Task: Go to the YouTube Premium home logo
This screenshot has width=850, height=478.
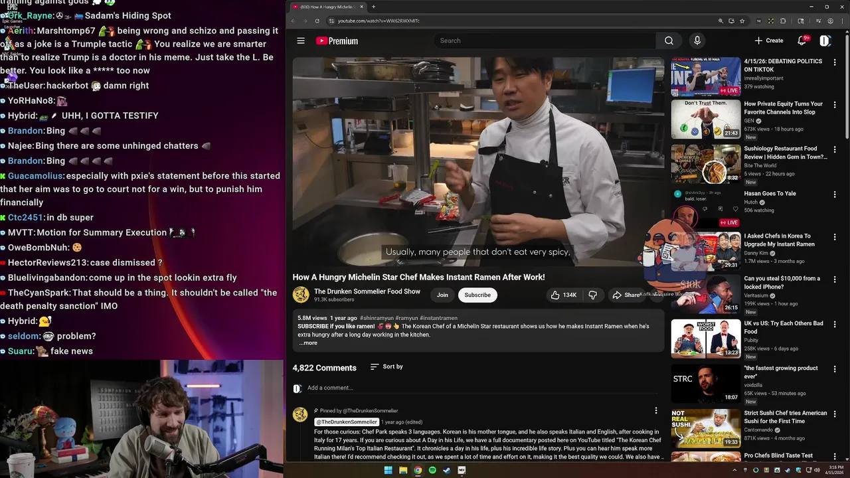Action: click(x=337, y=40)
